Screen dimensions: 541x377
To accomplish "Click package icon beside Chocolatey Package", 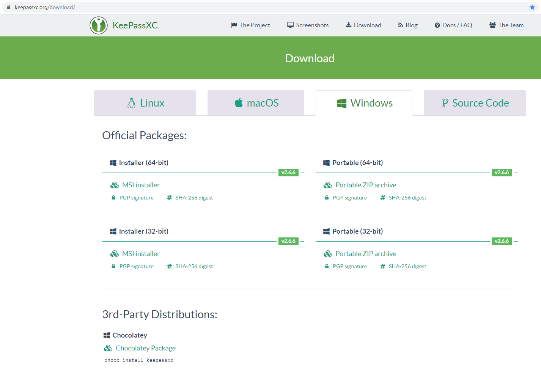I will (108, 348).
